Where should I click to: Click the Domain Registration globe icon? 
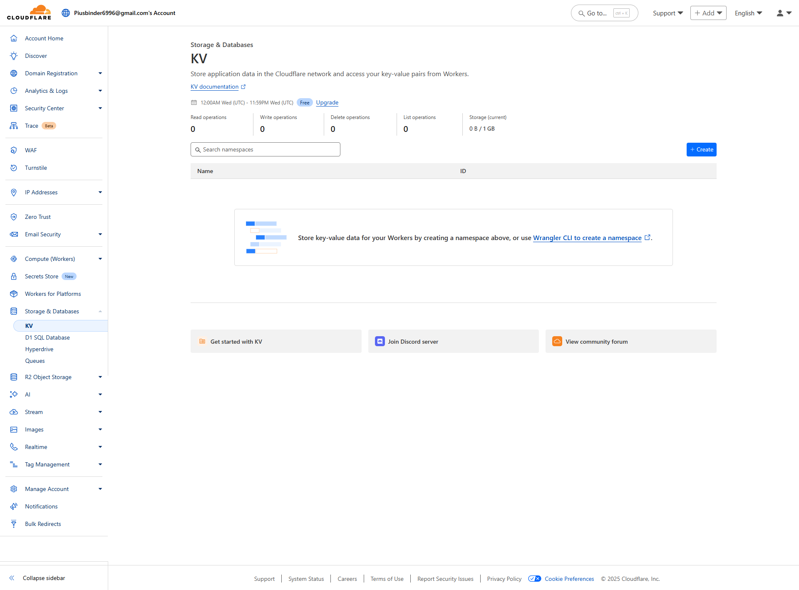click(x=14, y=73)
